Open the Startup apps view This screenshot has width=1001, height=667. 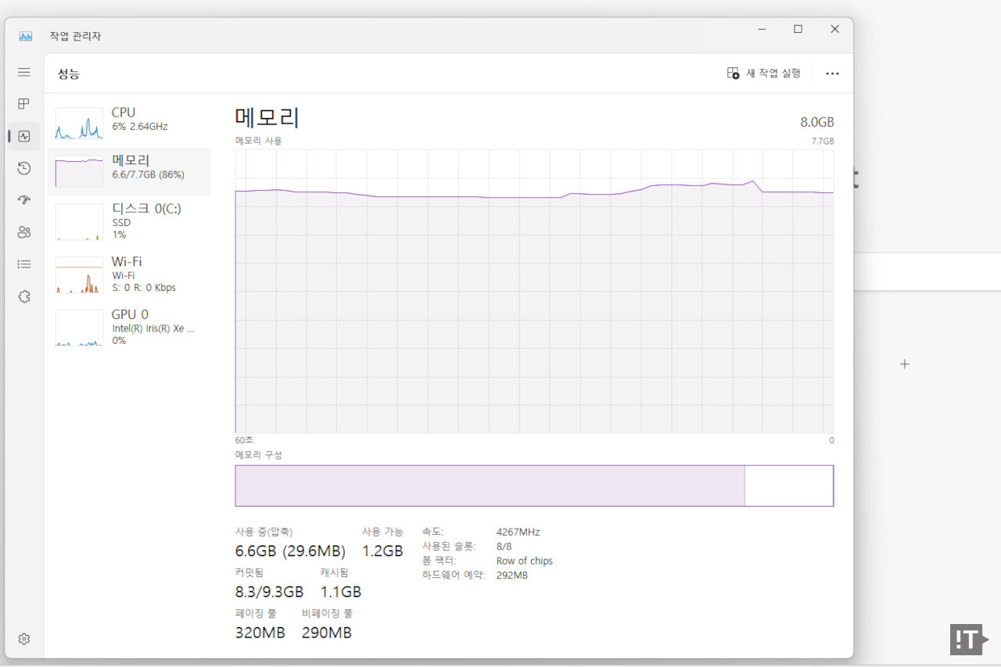point(23,199)
